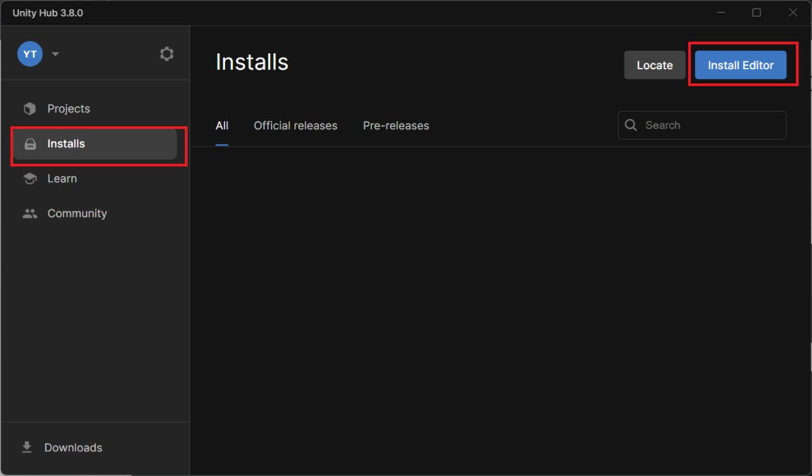This screenshot has height=476, width=812.
Task: Click the Unity Hub 3.8.0 title text
Action: pyautogui.click(x=48, y=13)
